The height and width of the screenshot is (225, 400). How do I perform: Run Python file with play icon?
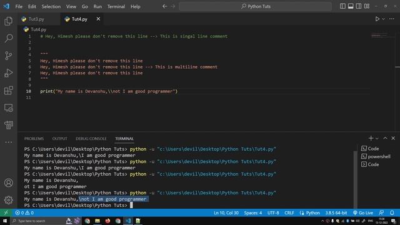tap(377, 19)
